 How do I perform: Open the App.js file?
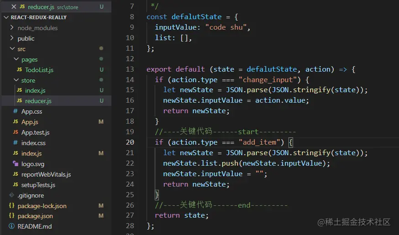point(30,122)
